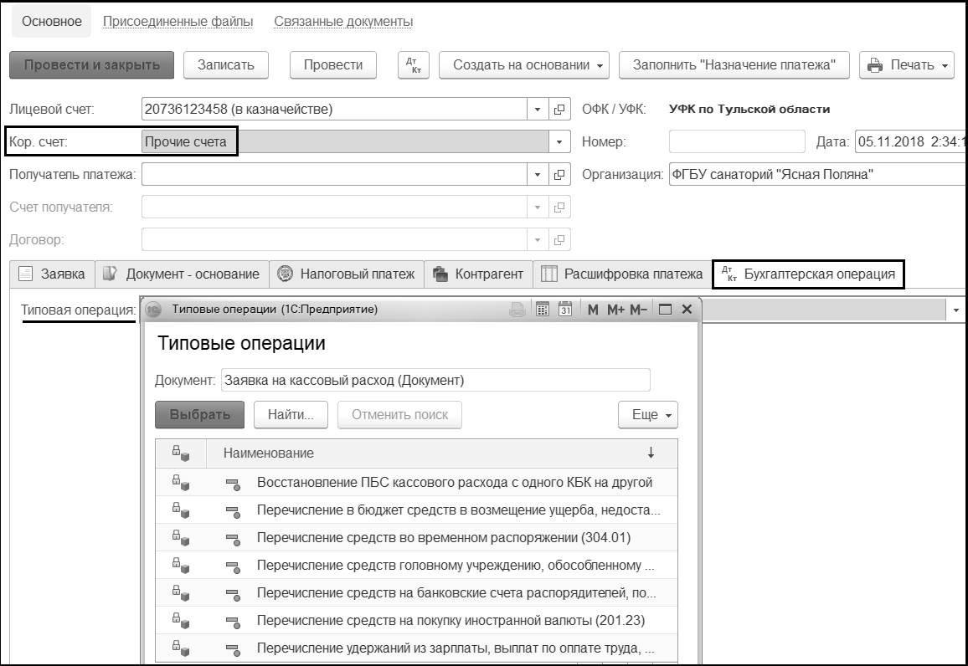Select Перечисление удержаний из зарплаты row
The height and width of the screenshot is (666, 968).
(x=417, y=648)
